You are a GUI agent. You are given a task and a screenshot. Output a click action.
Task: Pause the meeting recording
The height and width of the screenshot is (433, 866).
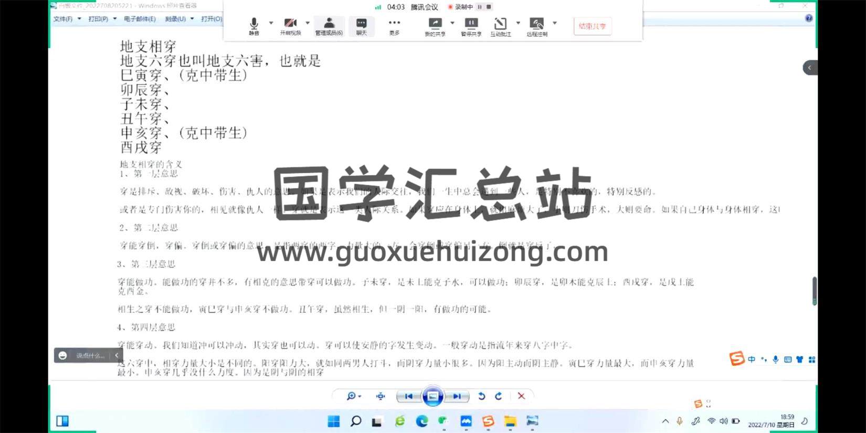[480, 7]
